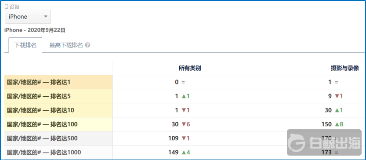366x160 pixels.
Task: Click the 摄影与录像 column header
Action: [x=344, y=68]
